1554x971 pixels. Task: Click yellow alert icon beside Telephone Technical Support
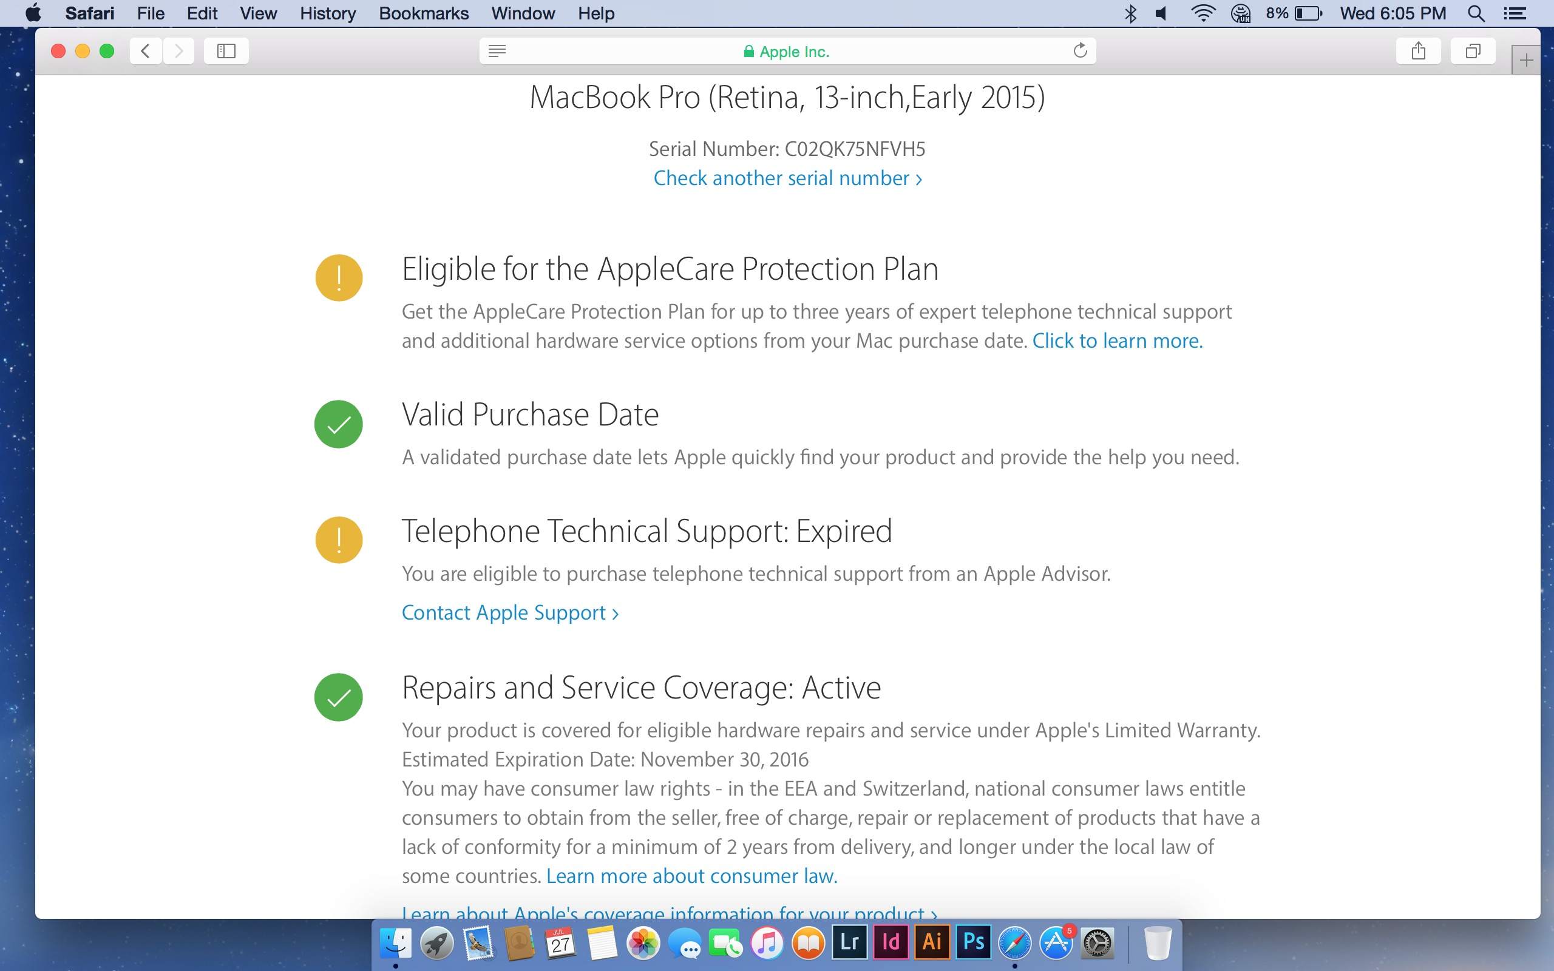[339, 540]
